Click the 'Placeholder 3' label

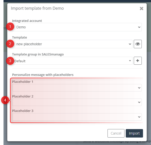(23, 111)
